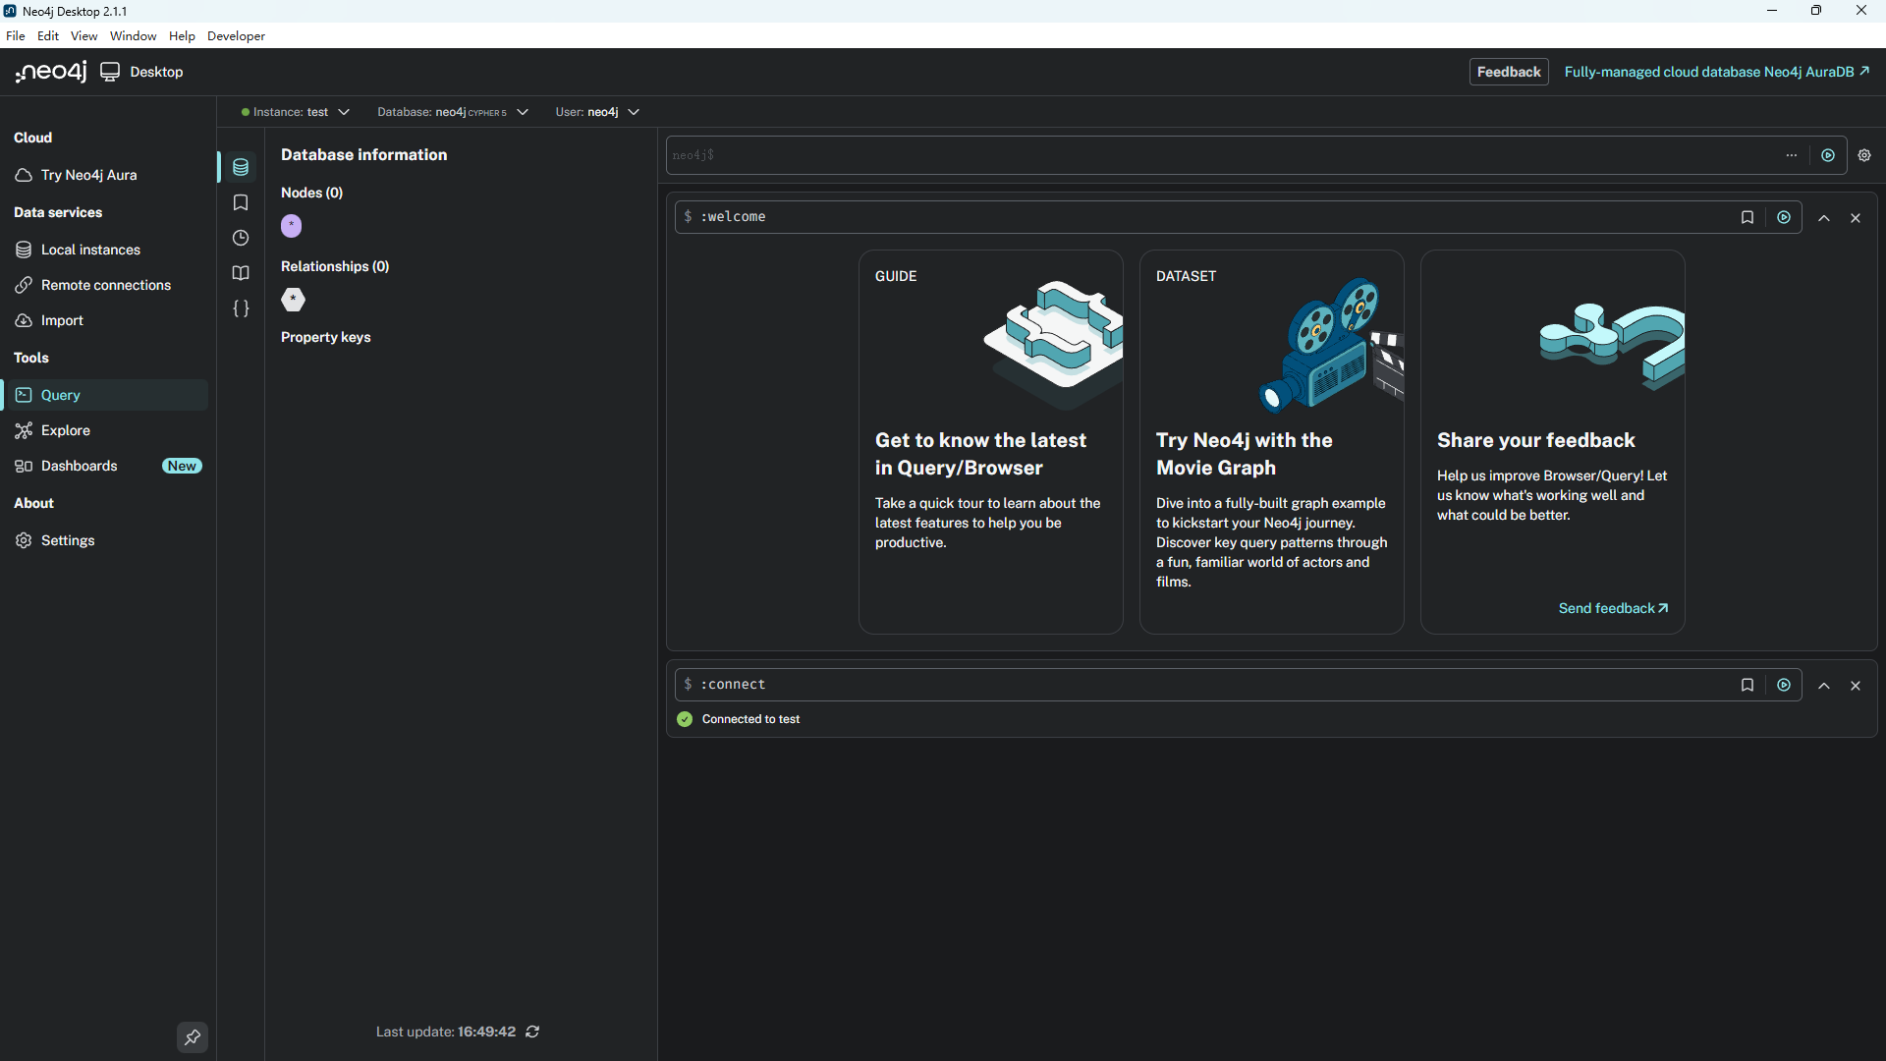Toggle pin icon at sidebar bottom

tap(193, 1037)
